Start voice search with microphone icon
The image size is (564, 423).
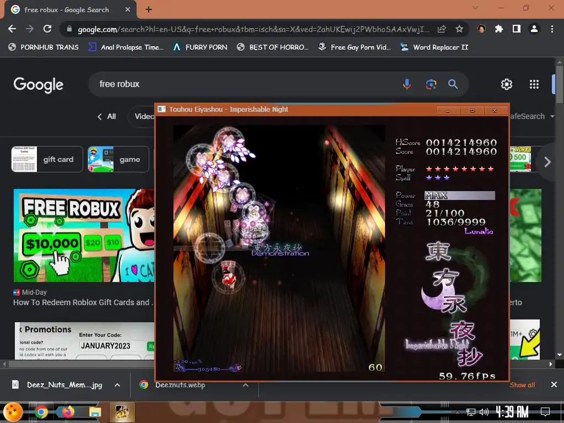tap(407, 84)
